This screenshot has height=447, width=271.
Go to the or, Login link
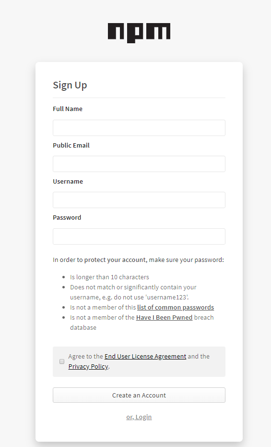click(139, 417)
